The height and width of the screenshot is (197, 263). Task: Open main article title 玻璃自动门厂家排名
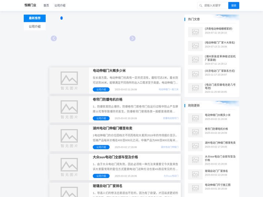107,186
